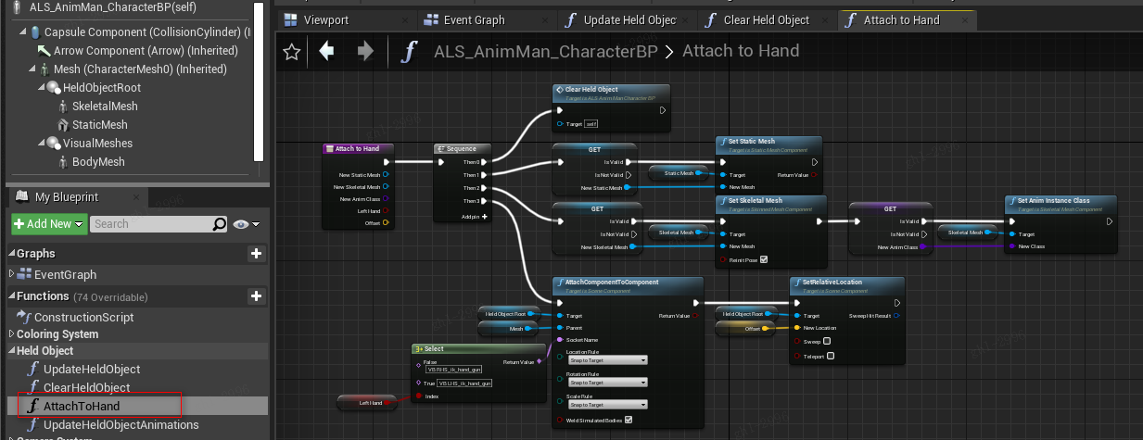Enable the Teleport checkbox on SetRelativeLocation
1143x440 pixels.
[x=831, y=355]
